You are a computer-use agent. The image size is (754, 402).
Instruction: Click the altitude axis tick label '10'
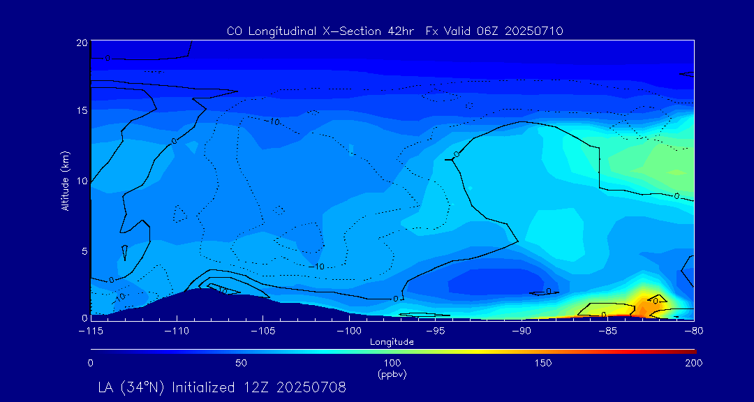click(x=82, y=180)
